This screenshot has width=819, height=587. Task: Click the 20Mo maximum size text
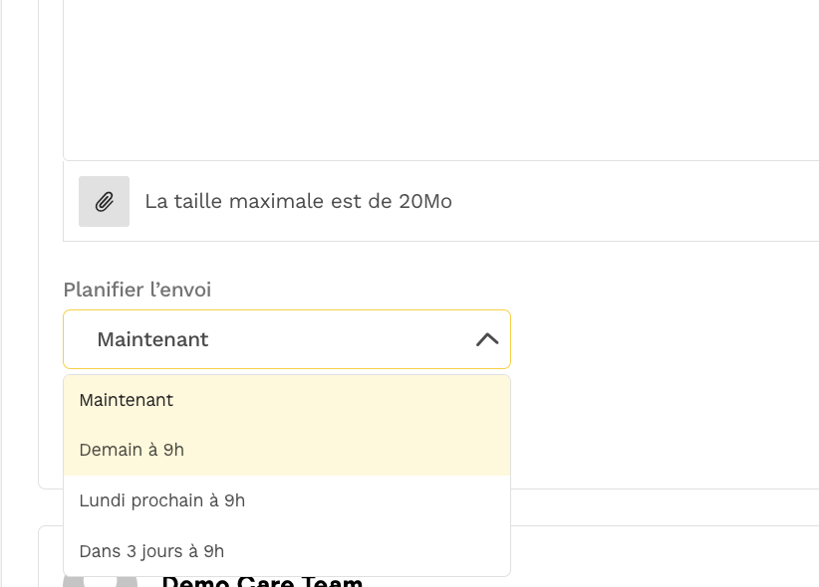coord(298,202)
